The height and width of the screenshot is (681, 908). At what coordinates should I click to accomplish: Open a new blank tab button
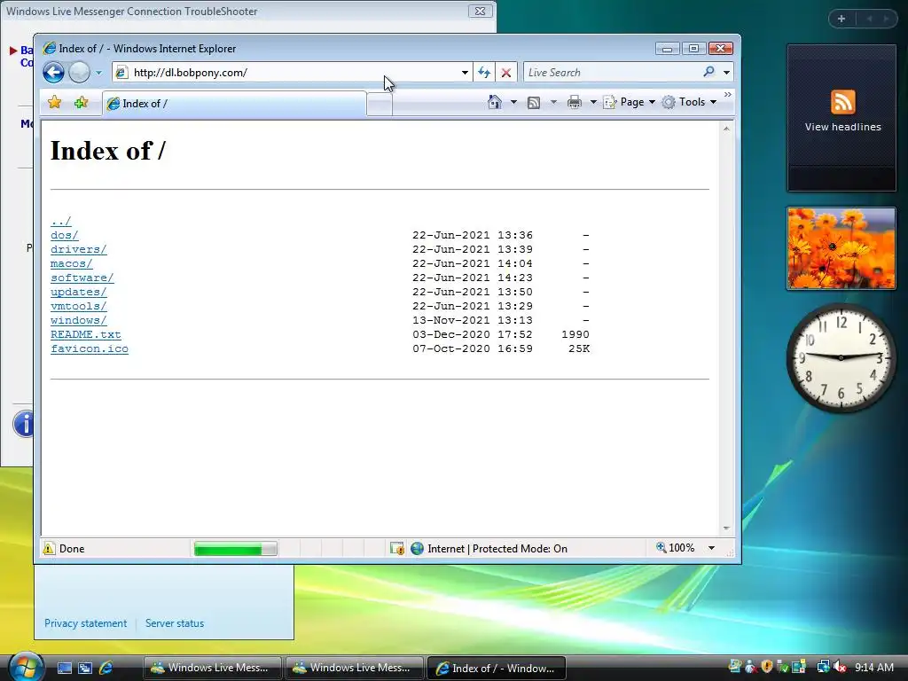[380, 105]
